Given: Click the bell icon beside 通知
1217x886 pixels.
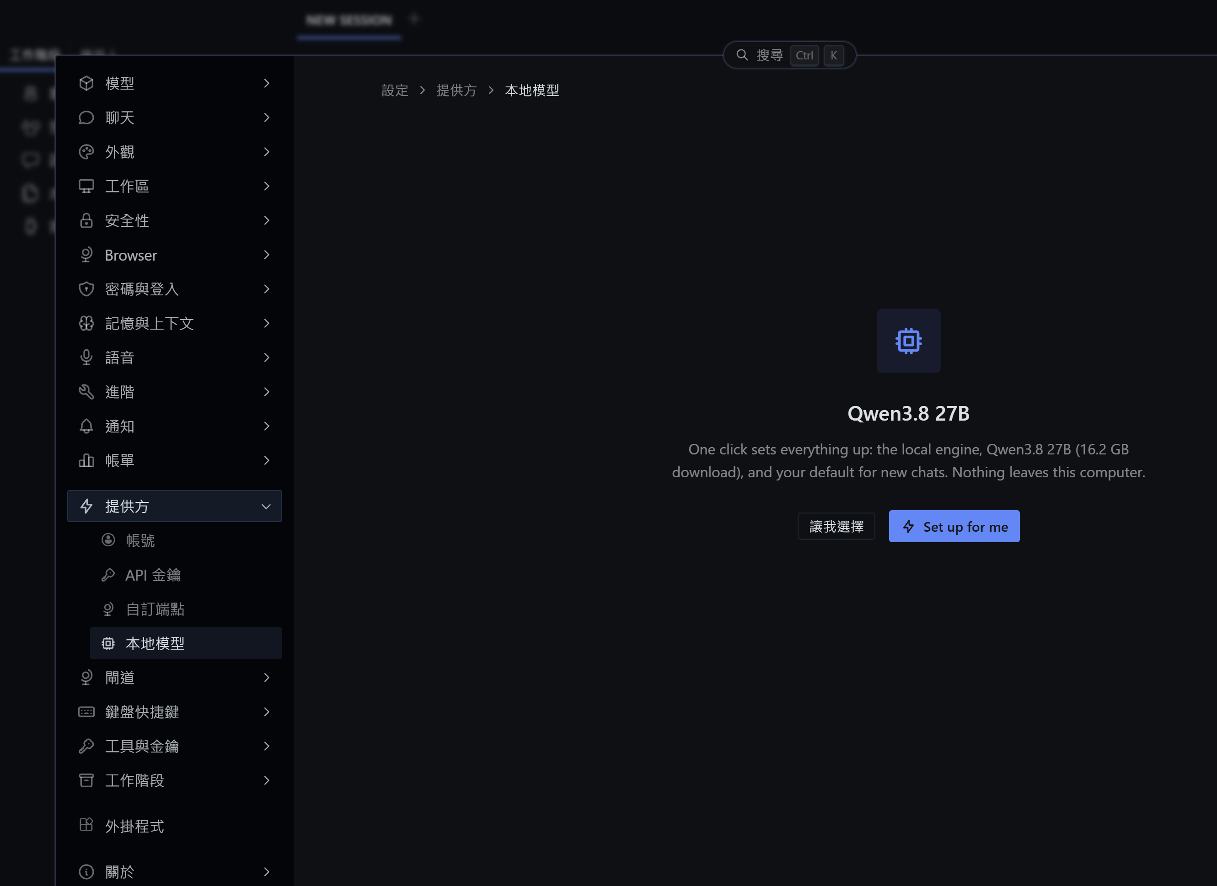Looking at the screenshot, I should point(86,427).
